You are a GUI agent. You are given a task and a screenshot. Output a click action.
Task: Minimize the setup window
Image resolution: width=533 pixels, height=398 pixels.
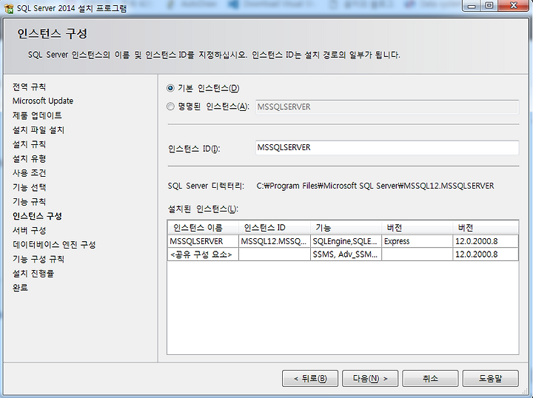pos(472,6)
